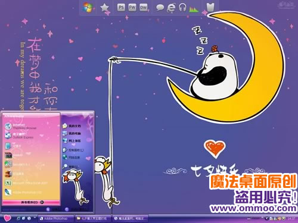298x223 pixels.
Task: Launch the FW dock shortcut
Action: 132,8
